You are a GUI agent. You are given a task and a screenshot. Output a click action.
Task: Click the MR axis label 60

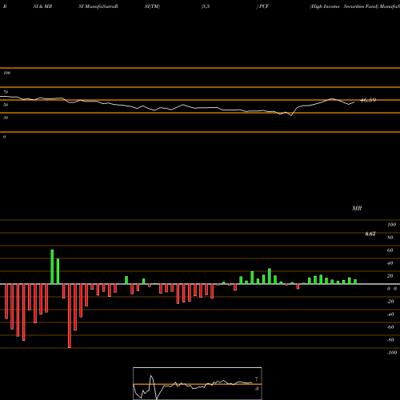390,250
